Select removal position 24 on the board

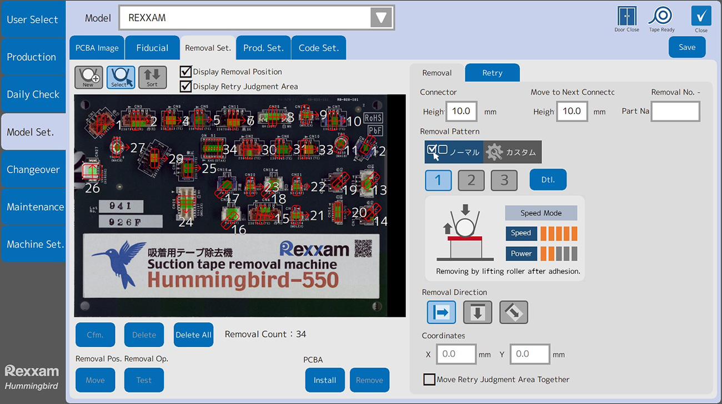pos(185,204)
